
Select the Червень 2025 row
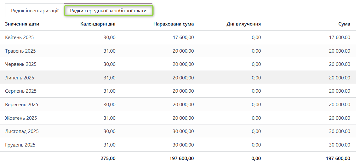tap(21, 64)
